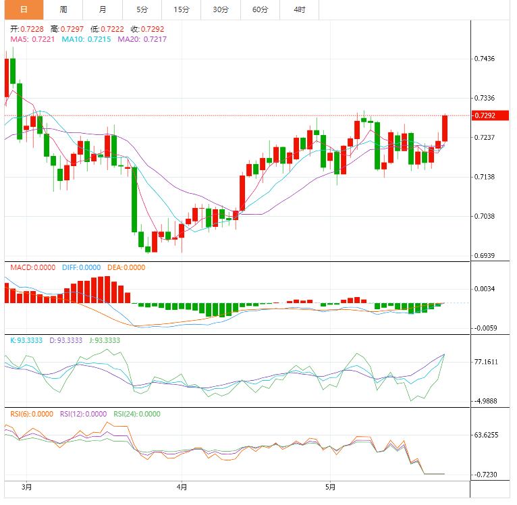
Task: Click the 0.7436 price axis label
Action: pos(485,59)
